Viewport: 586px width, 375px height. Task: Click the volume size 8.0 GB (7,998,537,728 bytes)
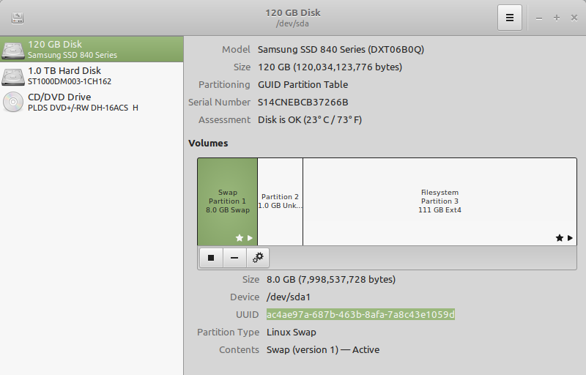point(331,279)
